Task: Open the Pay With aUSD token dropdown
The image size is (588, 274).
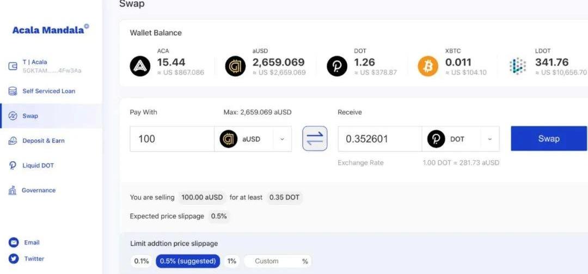Action: [253, 139]
